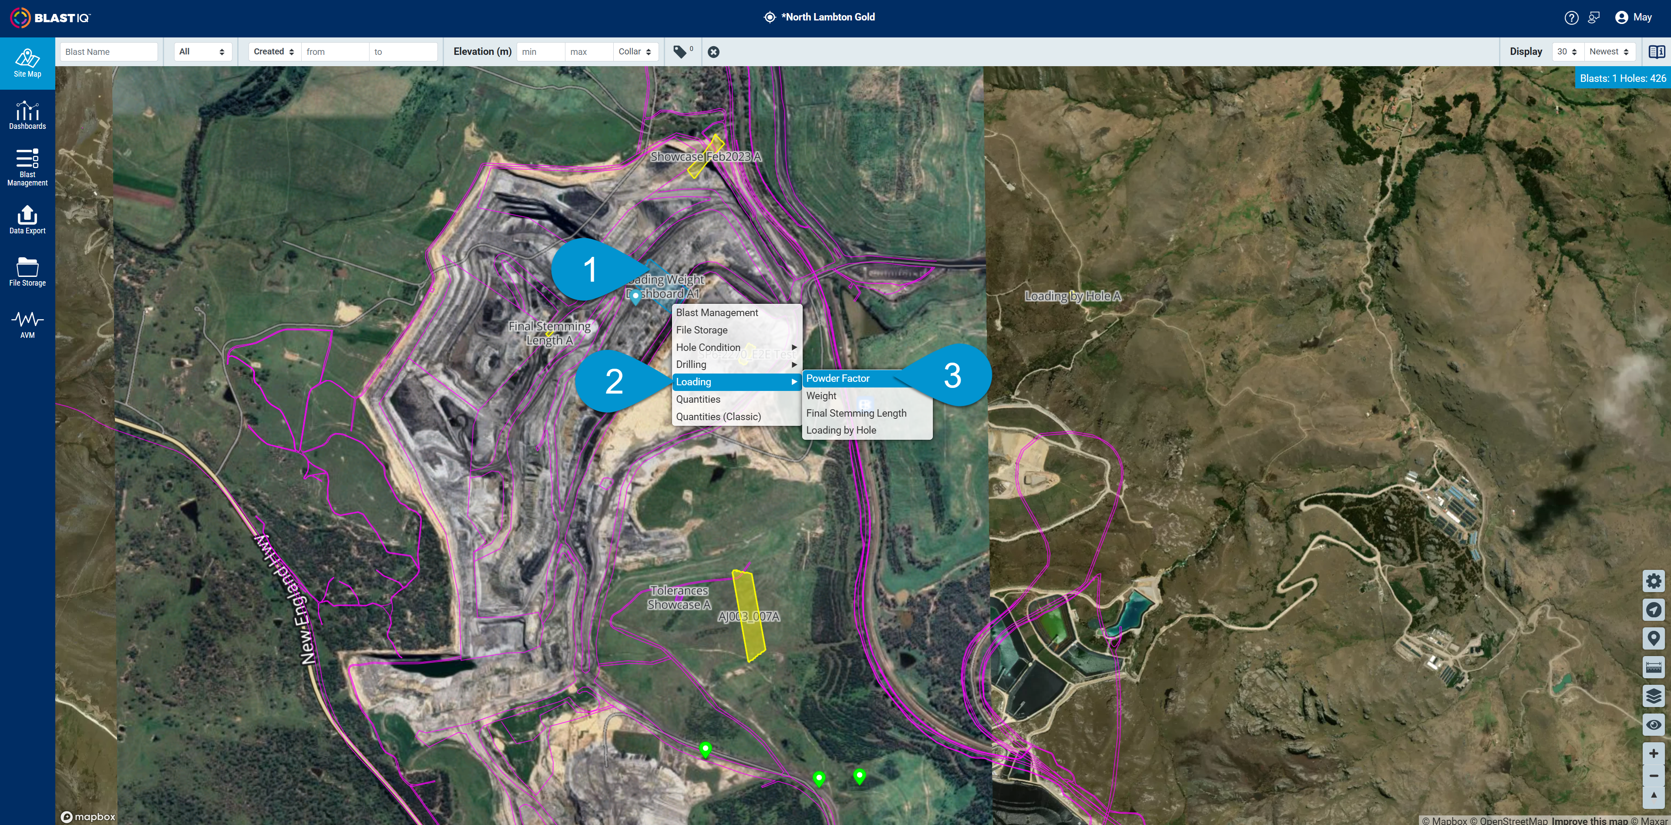Open the File Storage sidebar icon

pyautogui.click(x=27, y=272)
